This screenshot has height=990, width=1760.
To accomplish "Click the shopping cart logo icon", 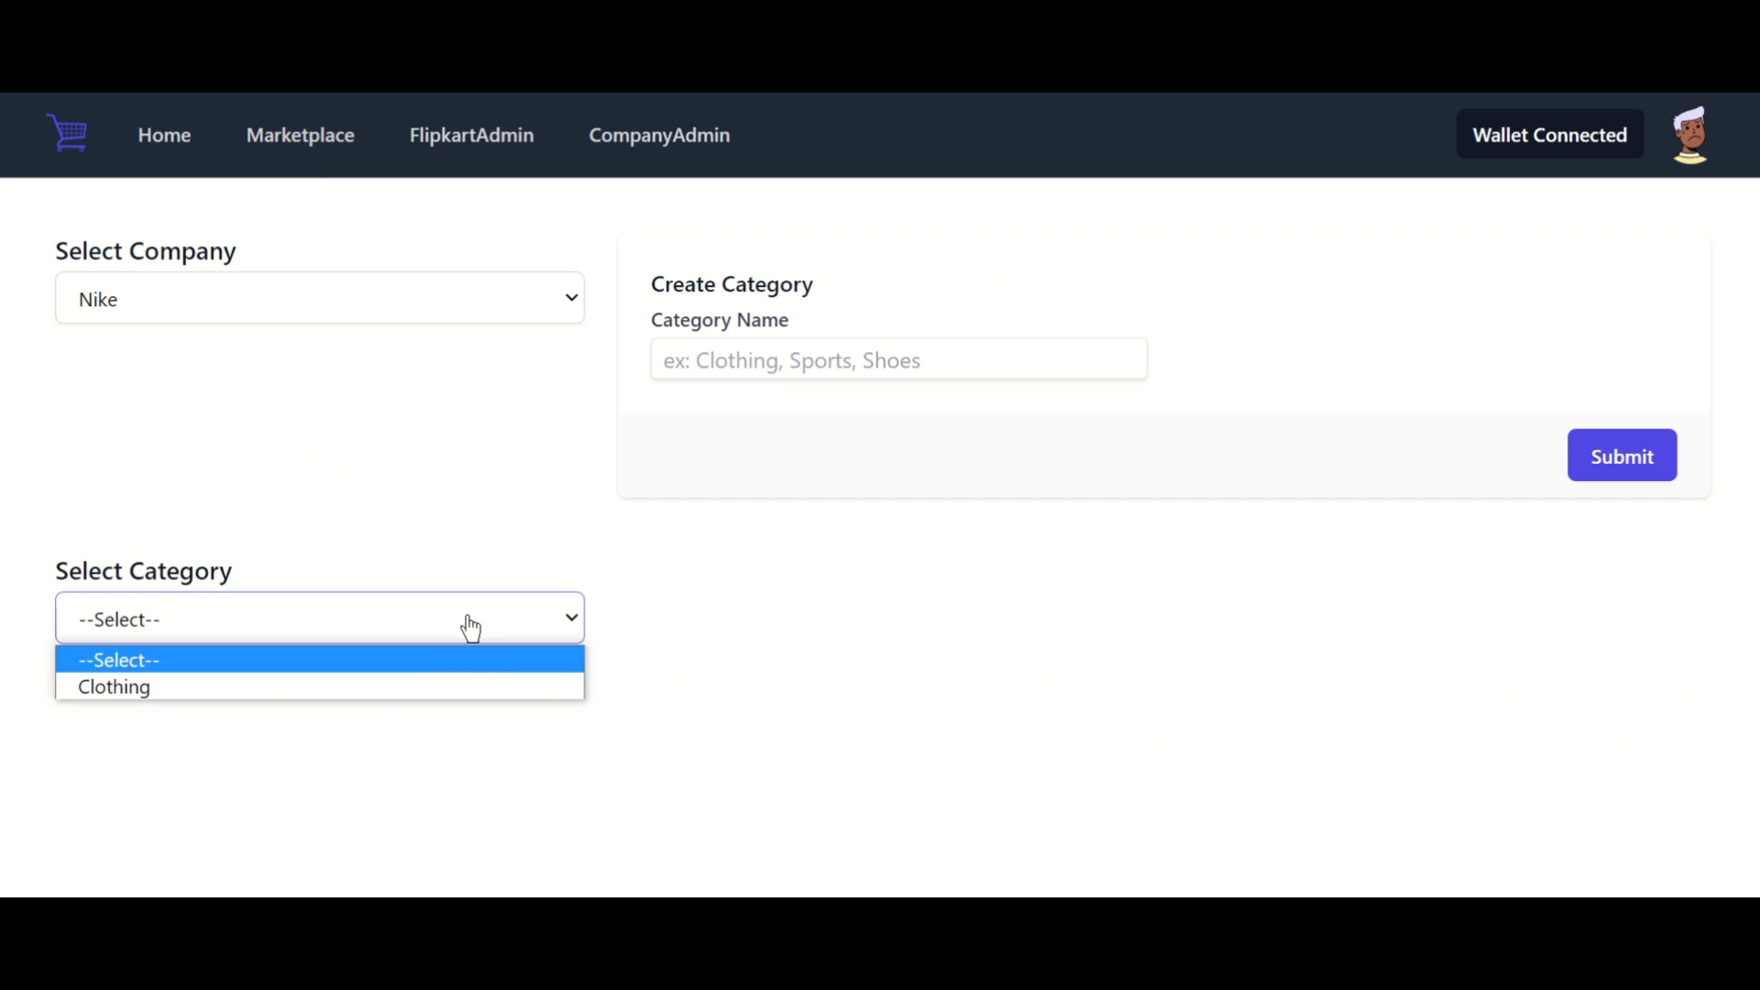I will pyautogui.click(x=67, y=134).
